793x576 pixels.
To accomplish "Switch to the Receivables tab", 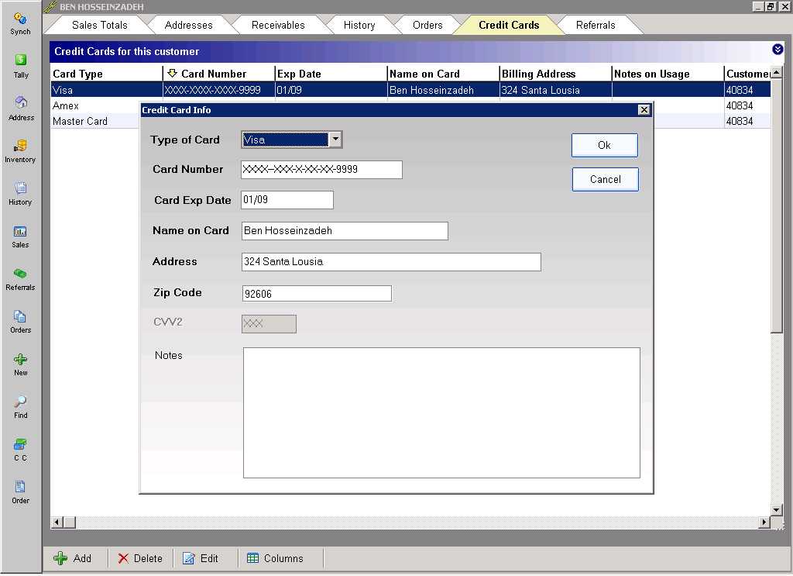I will pos(278,25).
